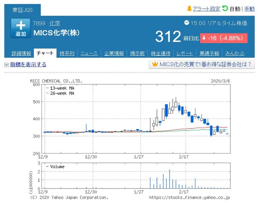The width and height of the screenshot is (259, 203).
Task: Open the 掲示板 tab
Action: pyautogui.click(x=137, y=53)
